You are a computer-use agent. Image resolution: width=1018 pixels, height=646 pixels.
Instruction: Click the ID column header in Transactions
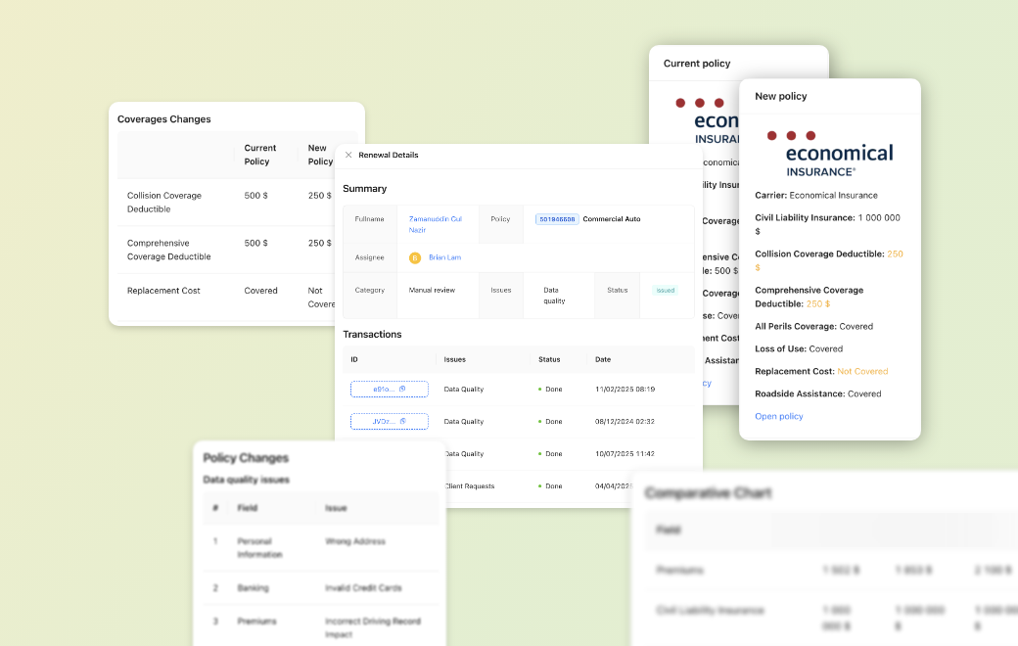click(x=354, y=359)
